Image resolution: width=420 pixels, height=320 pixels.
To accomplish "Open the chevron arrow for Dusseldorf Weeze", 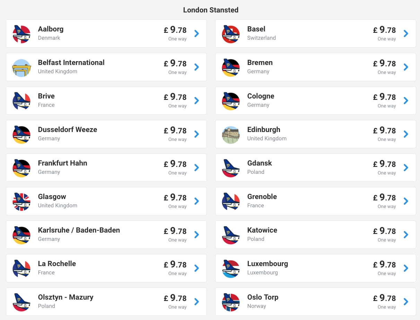I will (197, 134).
